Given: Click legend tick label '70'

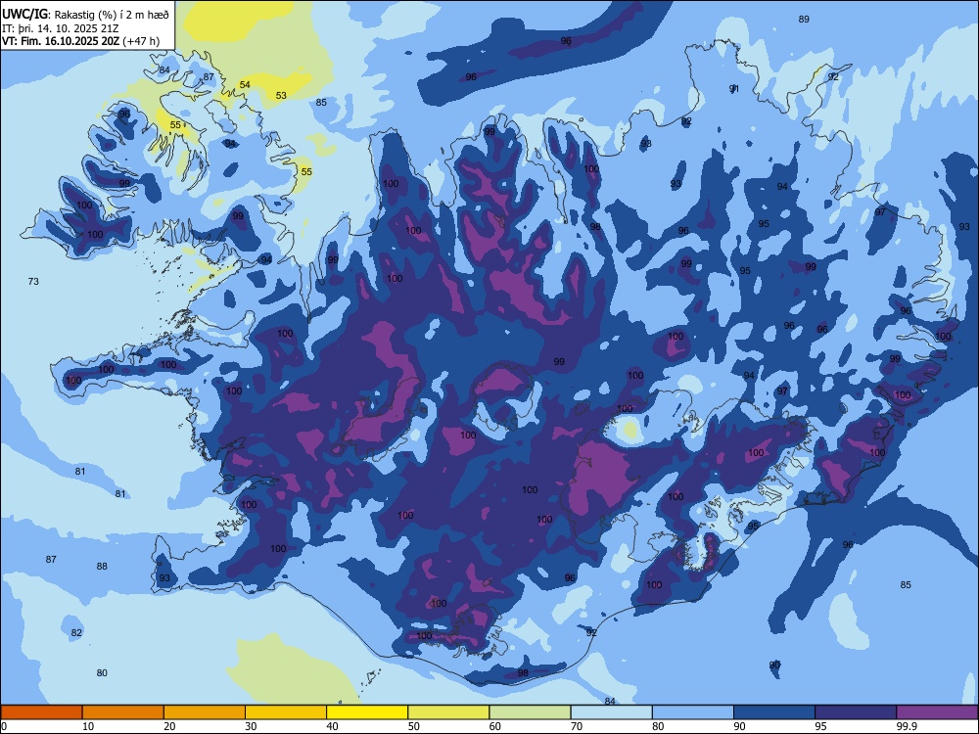Looking at the screenshot, I should [577, 726].
